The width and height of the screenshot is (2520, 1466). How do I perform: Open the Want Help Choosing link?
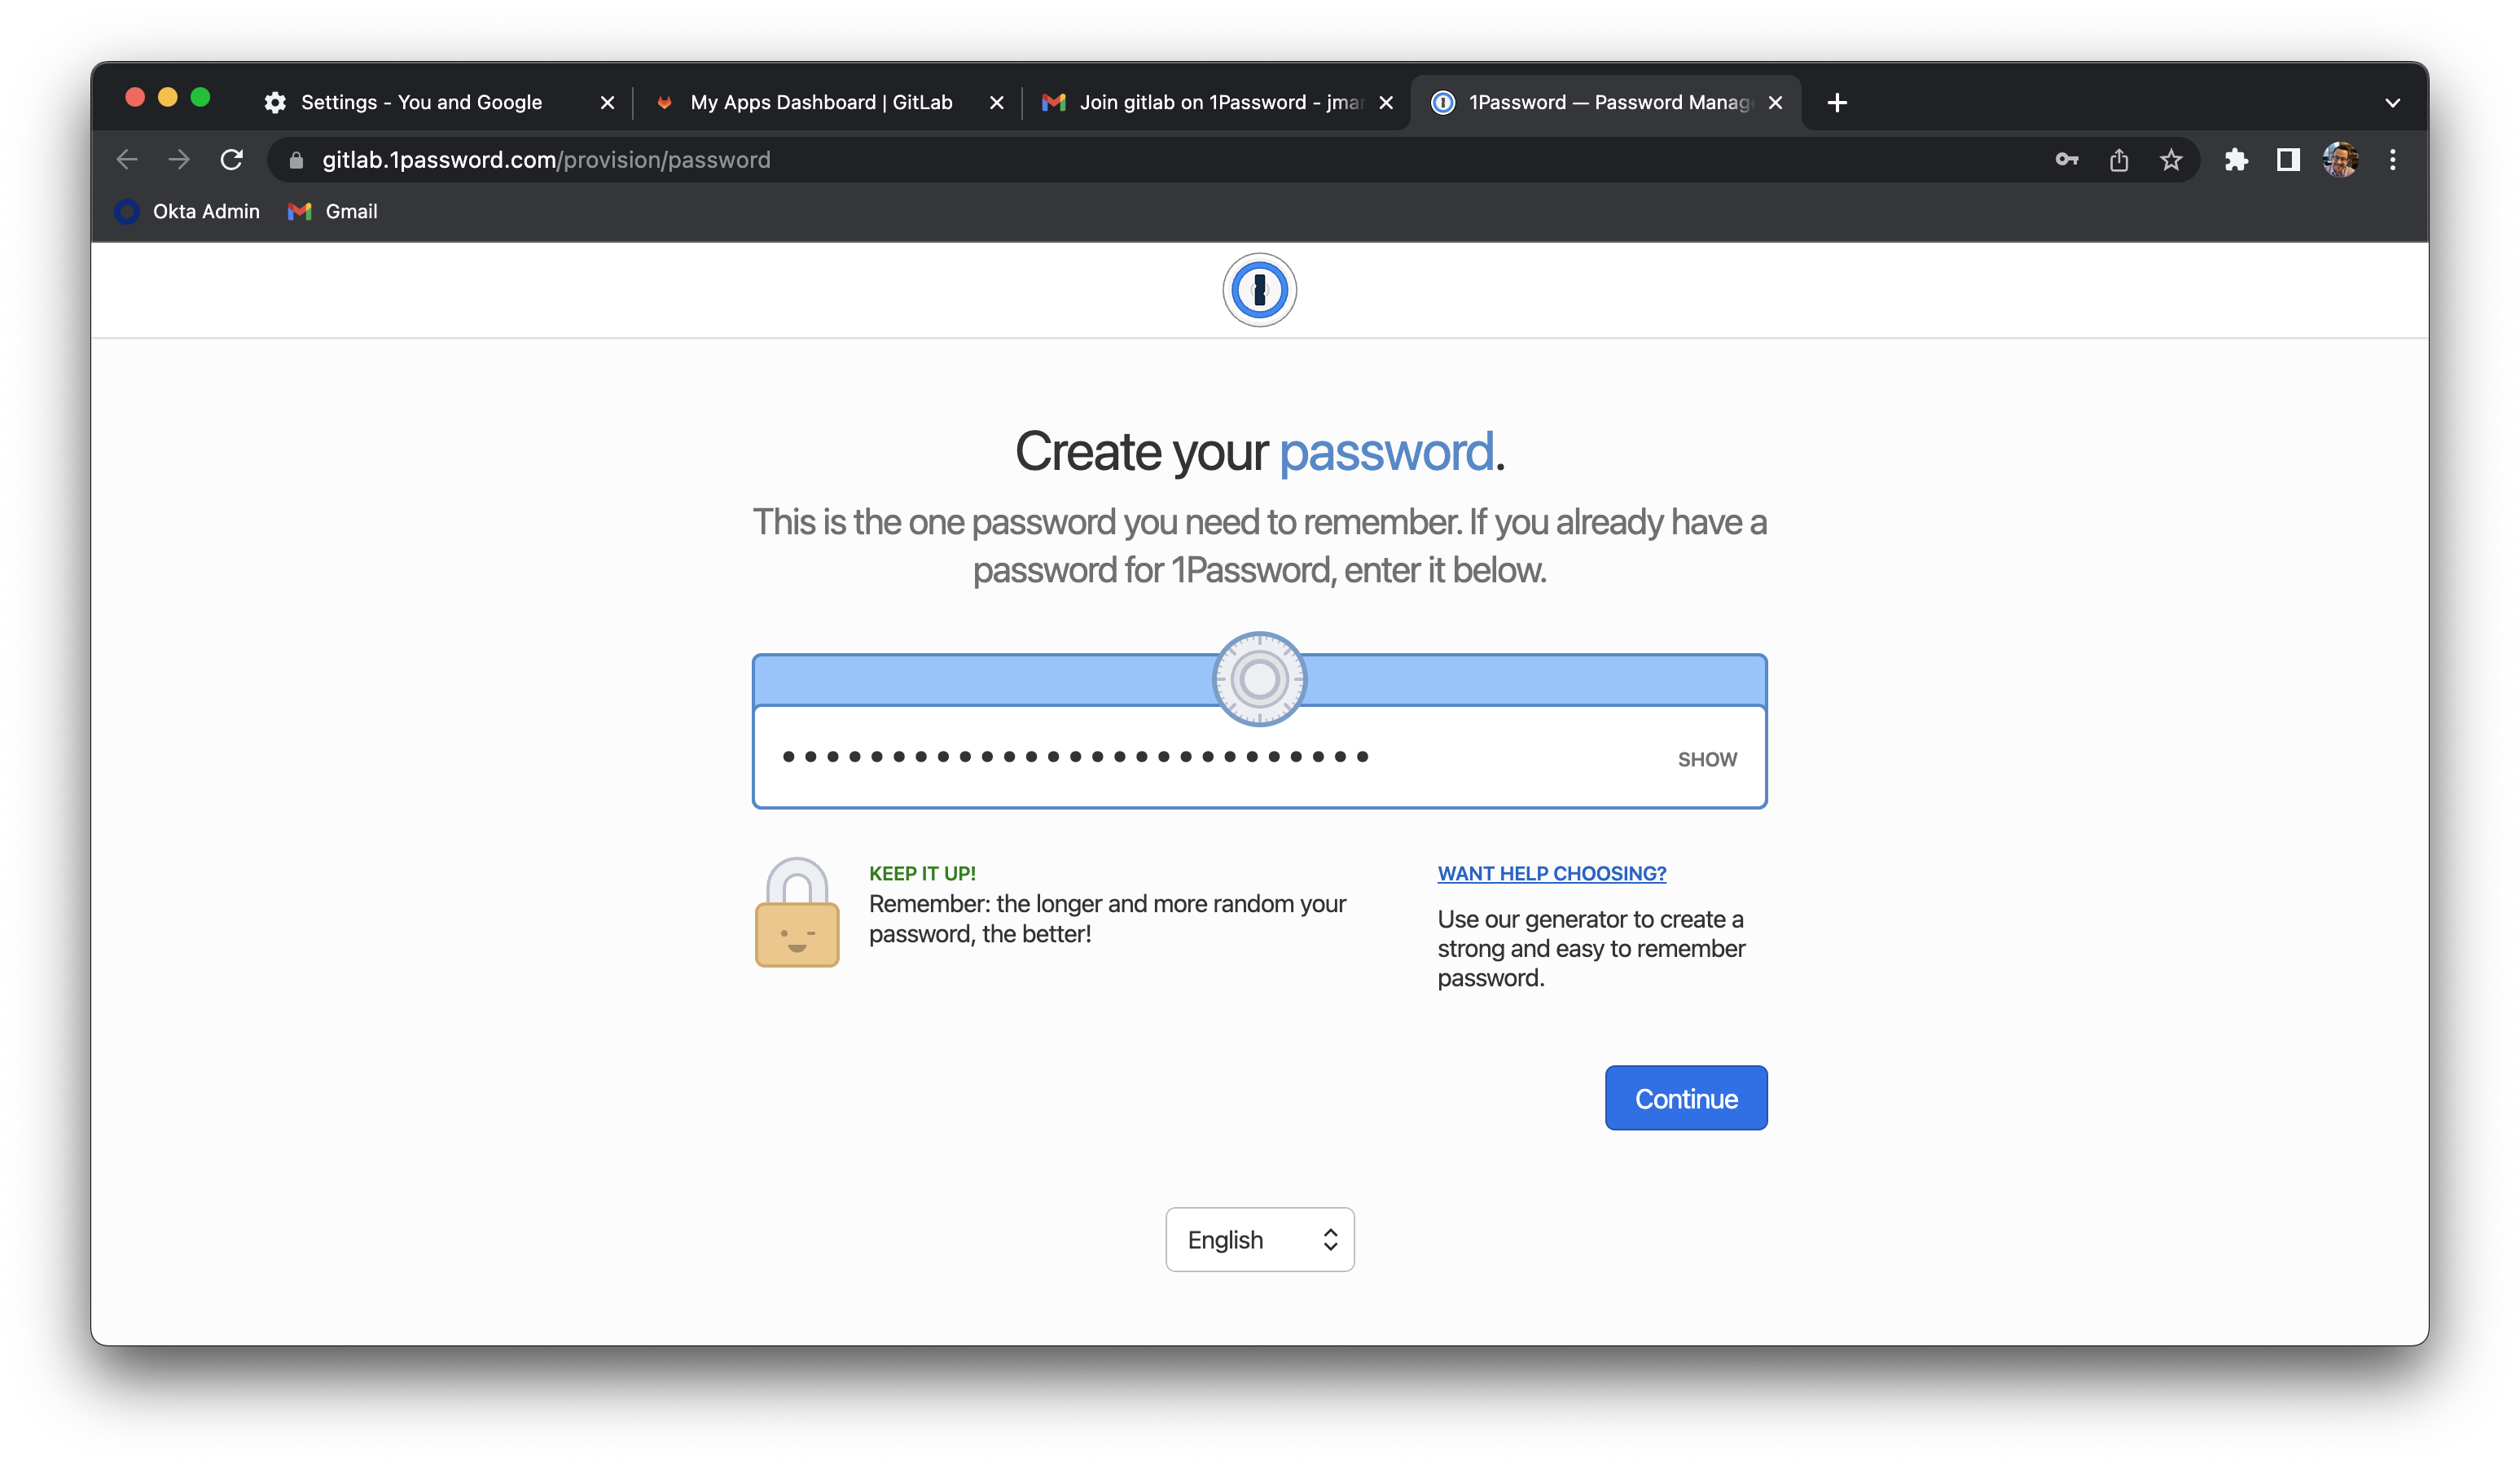click(x=1551, y=874)
